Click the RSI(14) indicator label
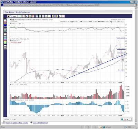Image resolution: width=138 pixels, height=129 pixels. pyautogui.click(x=17, y=24)
